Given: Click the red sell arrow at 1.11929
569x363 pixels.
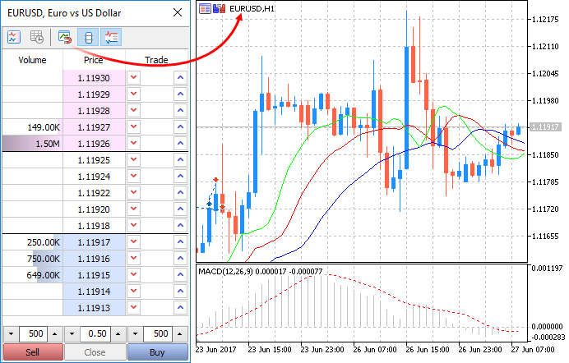Looking at the screenshot, I should coord(133,94).
